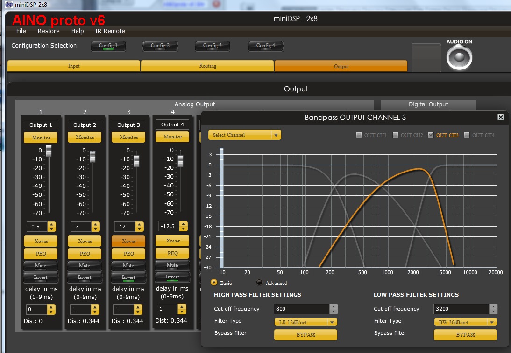Toggle Invert on Output 4

tap(172, 277)
